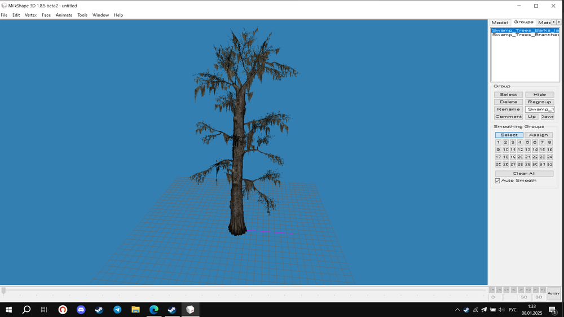Click the Regroup button
This screenshot has height=317, width=564.
[539, 102]
